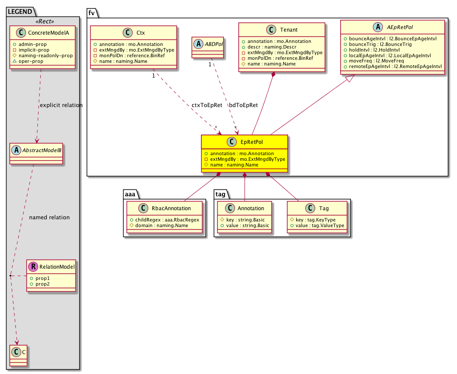This screenshot has height=374, width=457.
Task: Click the Annotation class icon in tag package
Action: [x=227, y=208]
